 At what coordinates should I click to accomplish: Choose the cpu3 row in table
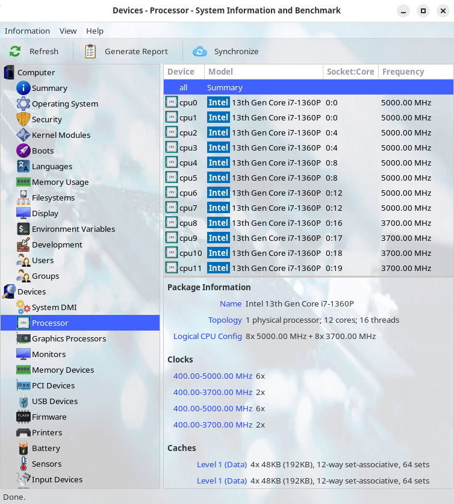pos(308,148)
